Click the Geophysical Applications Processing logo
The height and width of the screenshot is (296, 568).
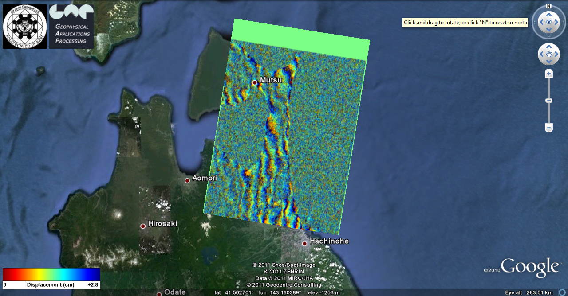coord(71,27)
